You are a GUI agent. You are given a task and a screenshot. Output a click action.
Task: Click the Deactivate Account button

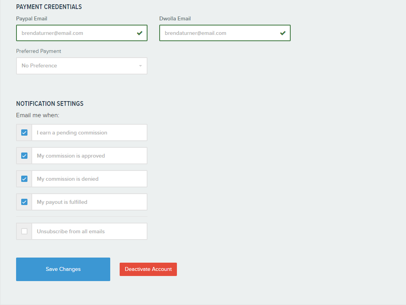coord(148,269)
